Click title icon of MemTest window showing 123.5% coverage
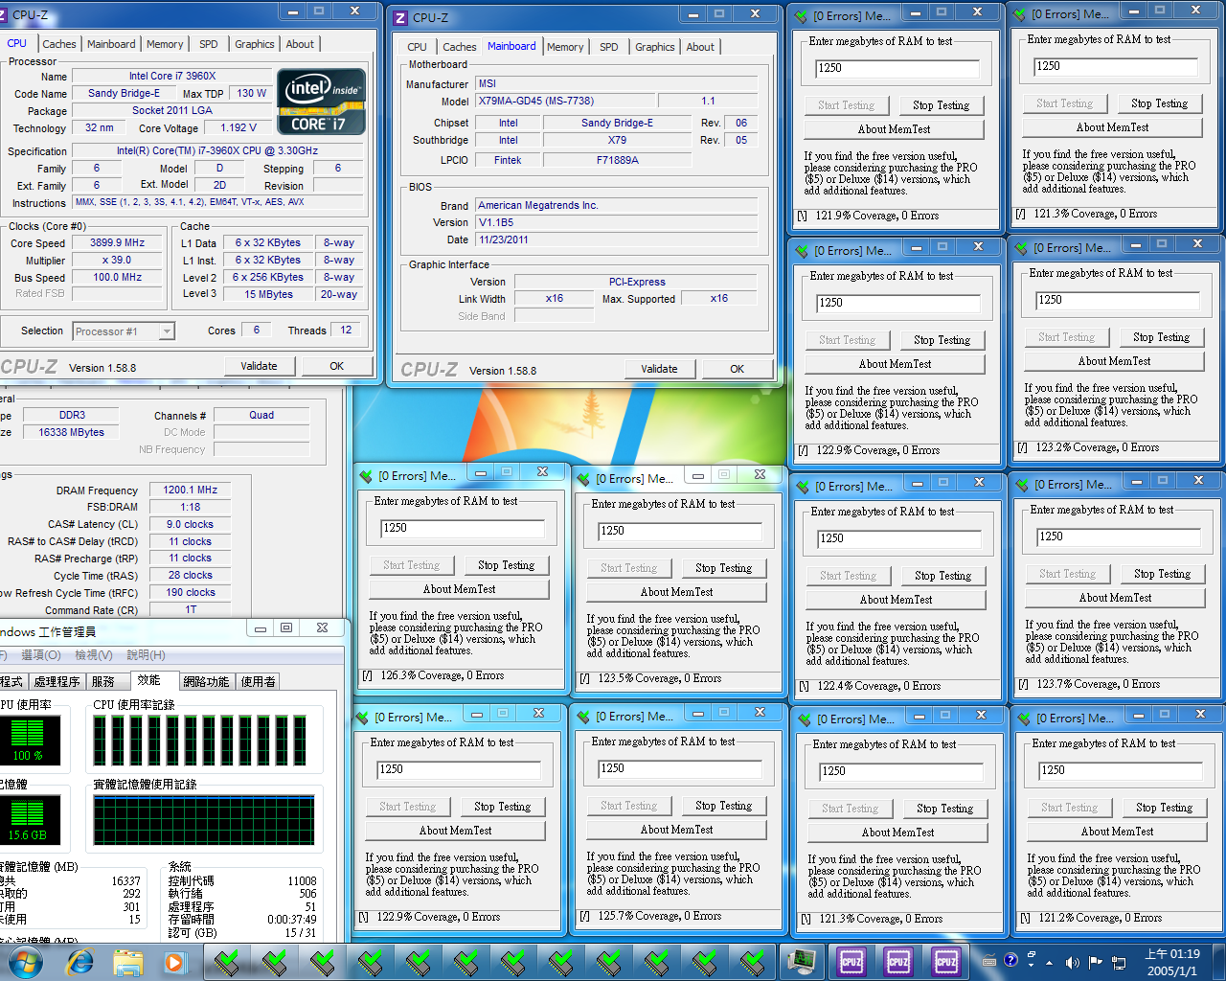This screenshot has width=1226, height=981. (583, 478)
